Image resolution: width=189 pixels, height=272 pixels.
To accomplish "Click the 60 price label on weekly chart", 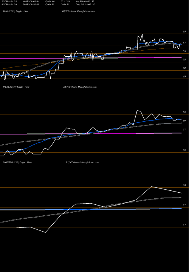I will click(x=184, y=121).
